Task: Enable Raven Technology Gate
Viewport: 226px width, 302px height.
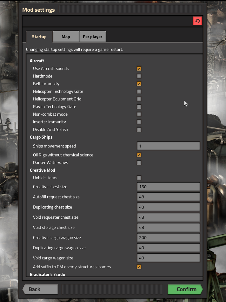Action: [139, 107]
